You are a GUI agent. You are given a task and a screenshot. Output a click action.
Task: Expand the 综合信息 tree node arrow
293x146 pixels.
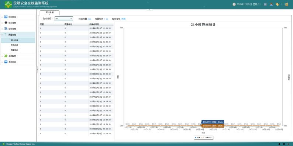2,23
